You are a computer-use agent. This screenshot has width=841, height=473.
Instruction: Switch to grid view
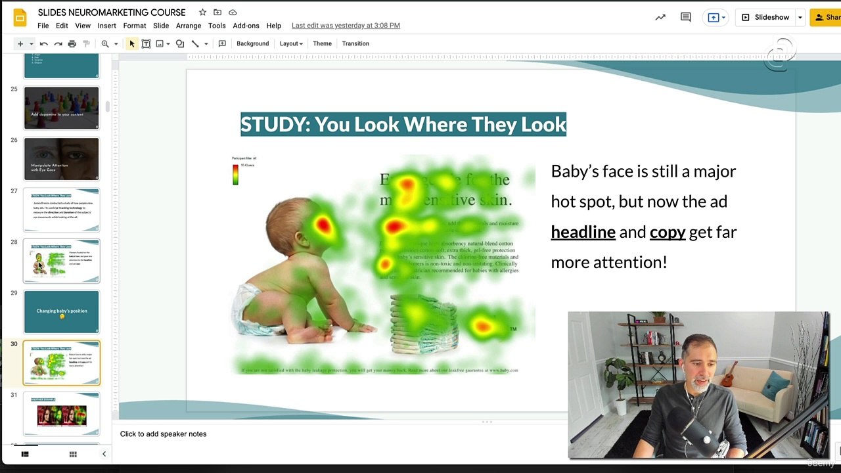(73, 454)
